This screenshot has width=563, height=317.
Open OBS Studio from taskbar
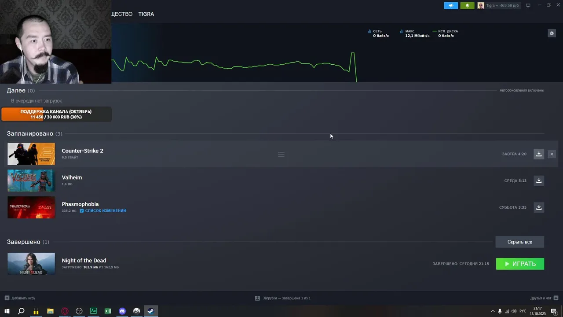coord(79,311)
